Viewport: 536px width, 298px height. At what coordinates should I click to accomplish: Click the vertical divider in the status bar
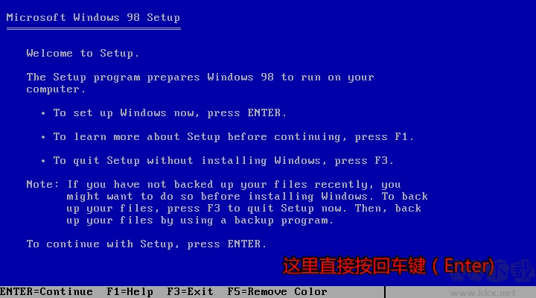coord(385,292)
